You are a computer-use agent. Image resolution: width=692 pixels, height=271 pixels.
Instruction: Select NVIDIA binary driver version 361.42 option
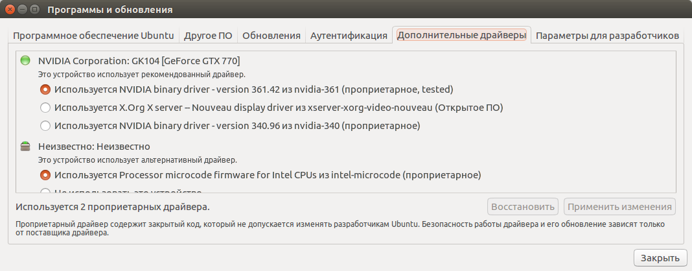pyautogui.click(x=45, y=89)
